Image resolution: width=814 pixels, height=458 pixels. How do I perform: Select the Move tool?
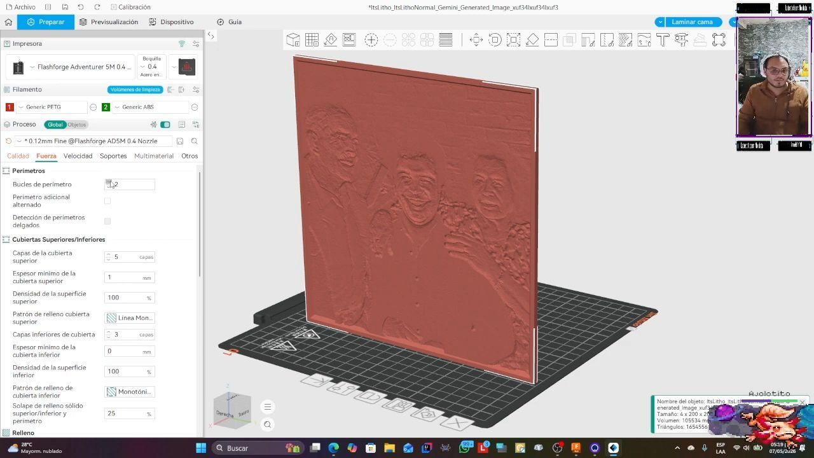click(x=476, y=40)
